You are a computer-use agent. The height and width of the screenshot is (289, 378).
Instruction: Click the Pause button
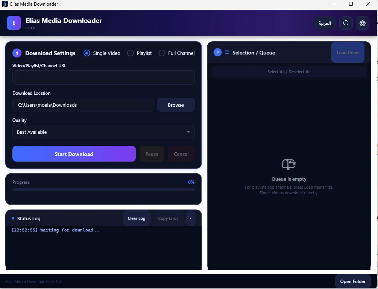click(152, 154)
